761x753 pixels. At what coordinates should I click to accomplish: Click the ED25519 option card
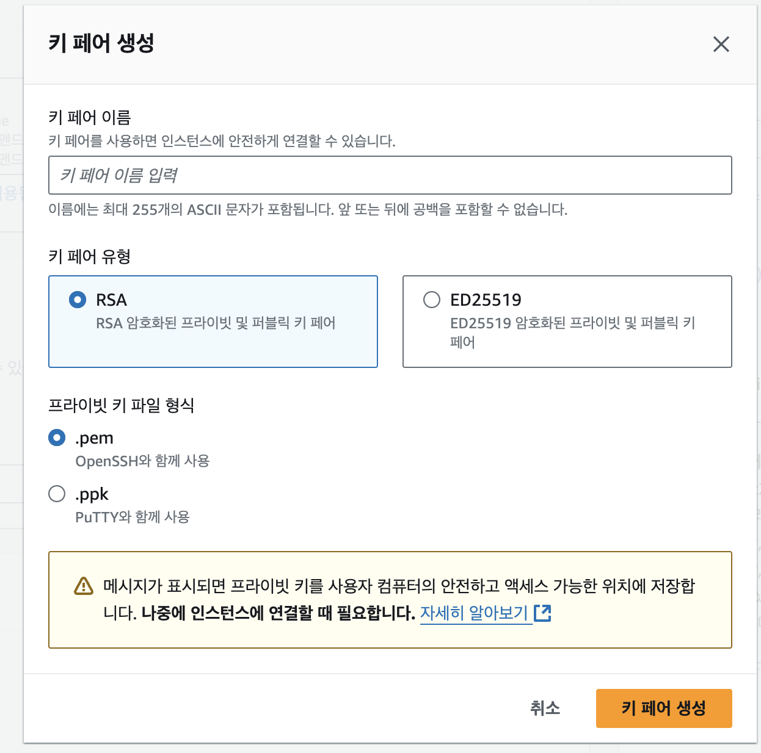(x=567, y=322)
